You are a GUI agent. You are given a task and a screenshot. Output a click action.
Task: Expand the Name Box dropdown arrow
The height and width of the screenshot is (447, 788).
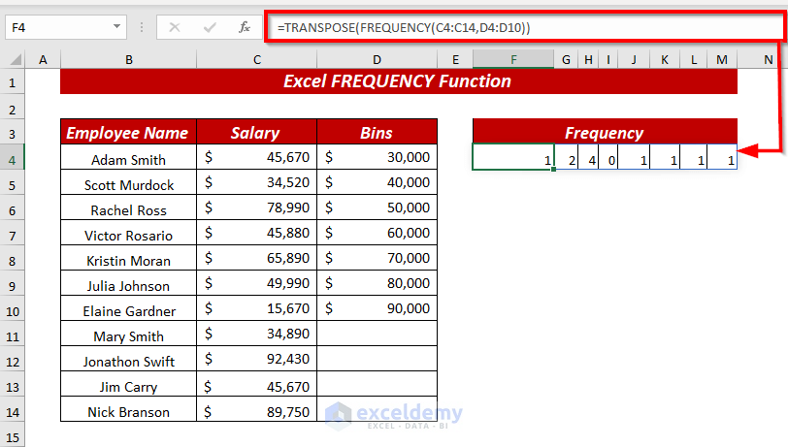[x=116, y=26]
